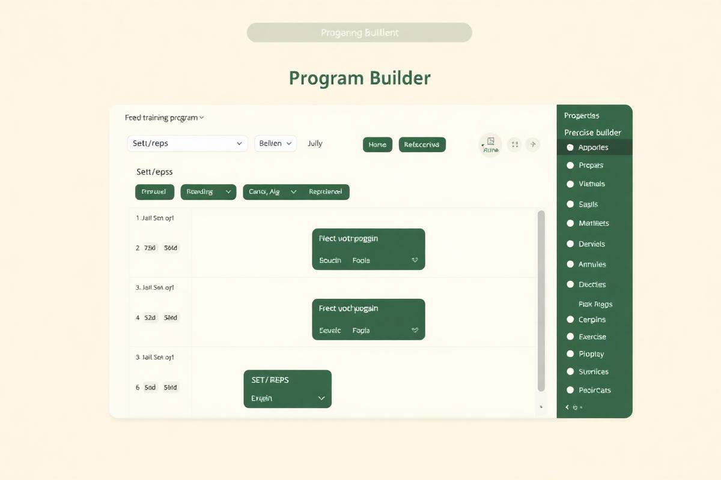721x480 pixels.
Task: Open the Feed training program dropdown
Action: pos(165,118)
